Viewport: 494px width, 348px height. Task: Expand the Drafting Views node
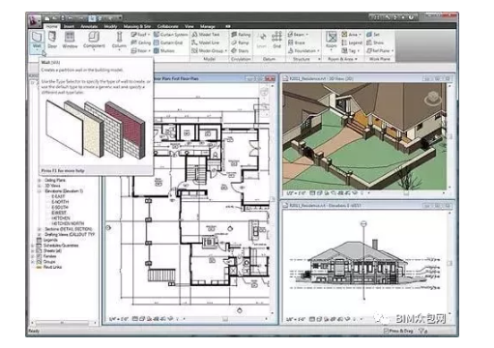pos(40,235)
